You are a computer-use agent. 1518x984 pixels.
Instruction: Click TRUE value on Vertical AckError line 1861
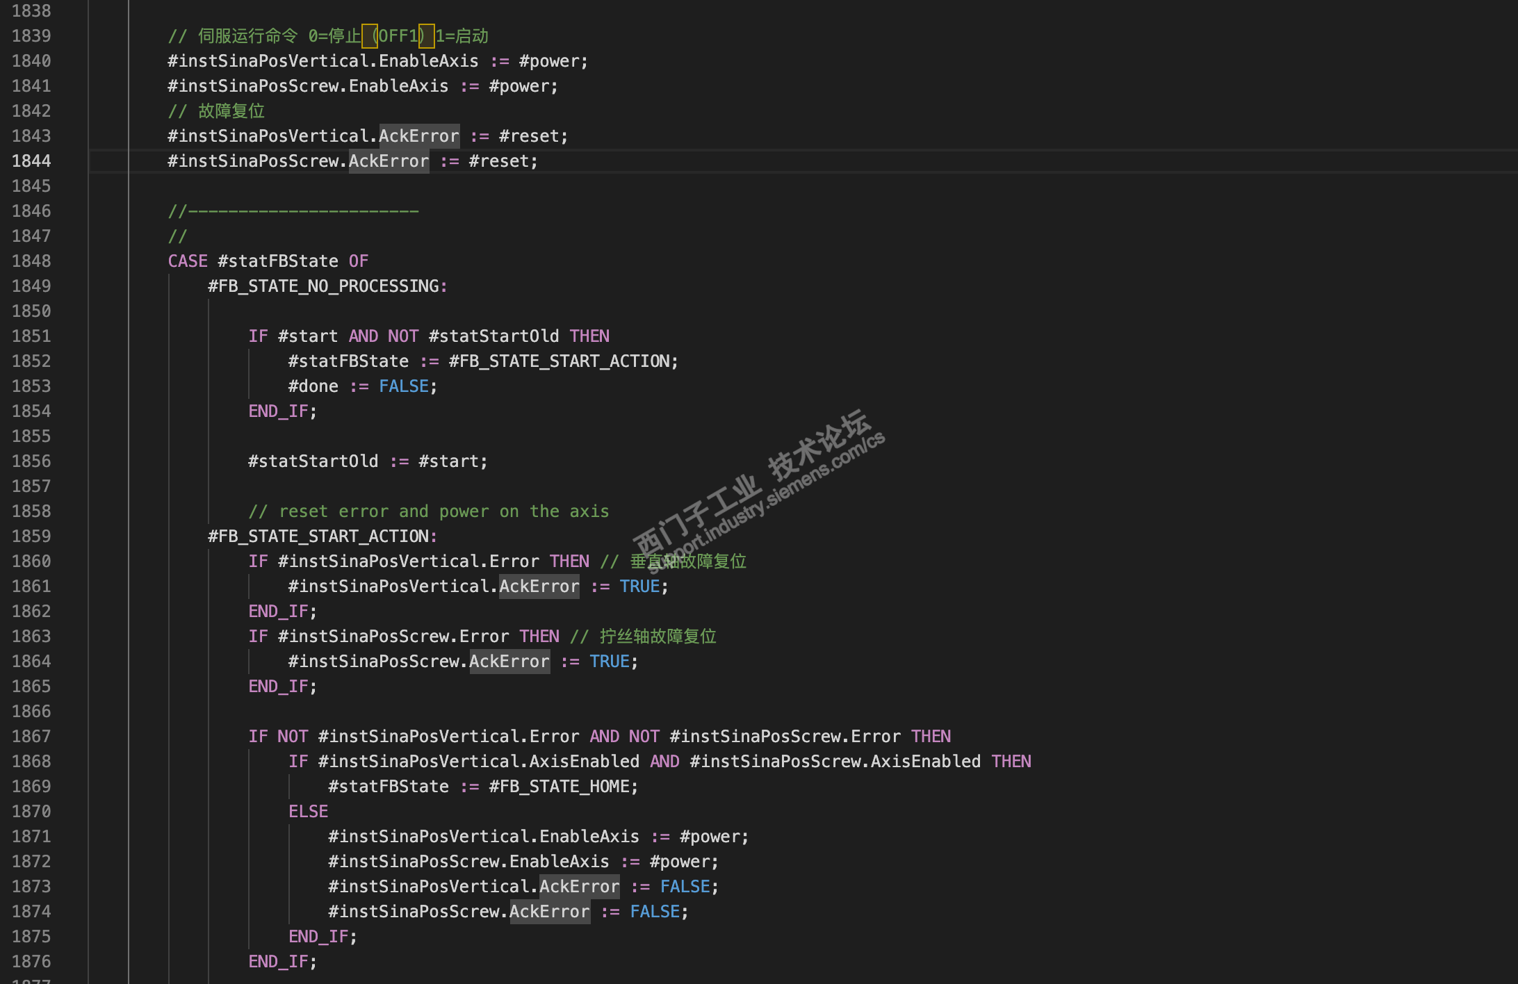tap(639, 586)
